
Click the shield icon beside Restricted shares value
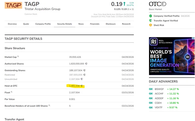tap(84, 75)
